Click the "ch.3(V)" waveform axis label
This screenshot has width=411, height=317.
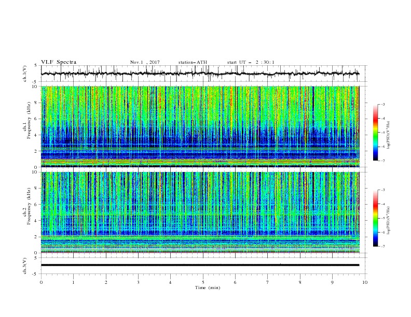point(25,266)
